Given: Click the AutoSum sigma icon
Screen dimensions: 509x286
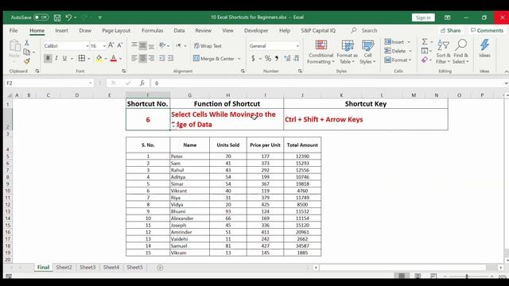Looking at the screenshot, I should [x=425, y=41].
